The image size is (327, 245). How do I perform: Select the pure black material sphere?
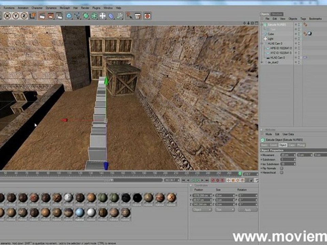[x=137, y=198]
